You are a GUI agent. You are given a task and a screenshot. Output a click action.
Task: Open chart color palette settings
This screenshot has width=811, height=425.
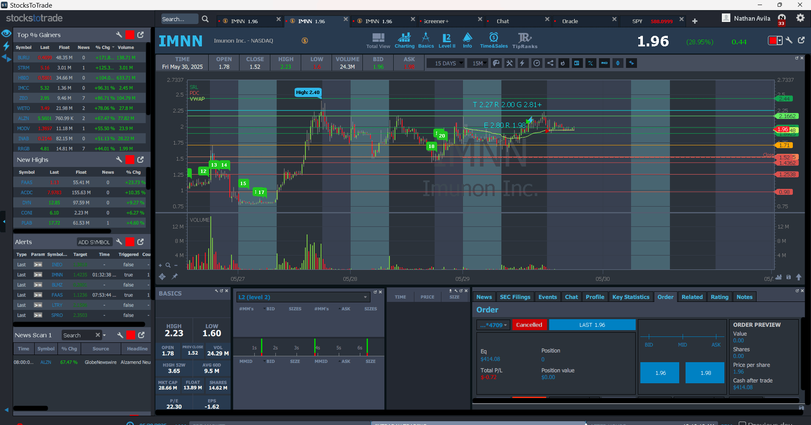(x=496, y=63)
